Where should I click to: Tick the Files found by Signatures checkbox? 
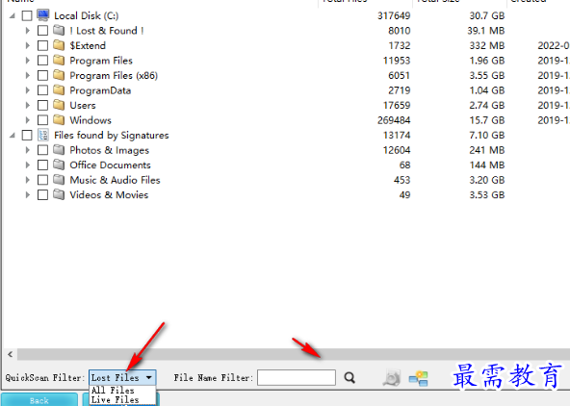point(27,135)
